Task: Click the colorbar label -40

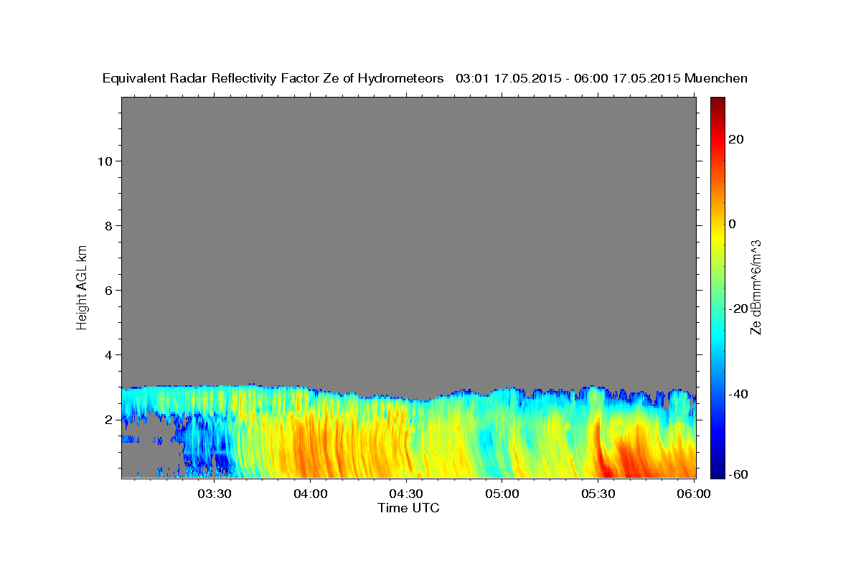Action: pyautogui.click(x=737, y=394)
